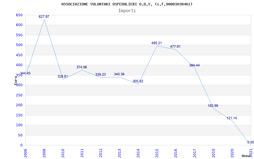This screenshot has width=254, height=159.
Task: Click the 2006 year axis label
Action: tap(25, 153)
